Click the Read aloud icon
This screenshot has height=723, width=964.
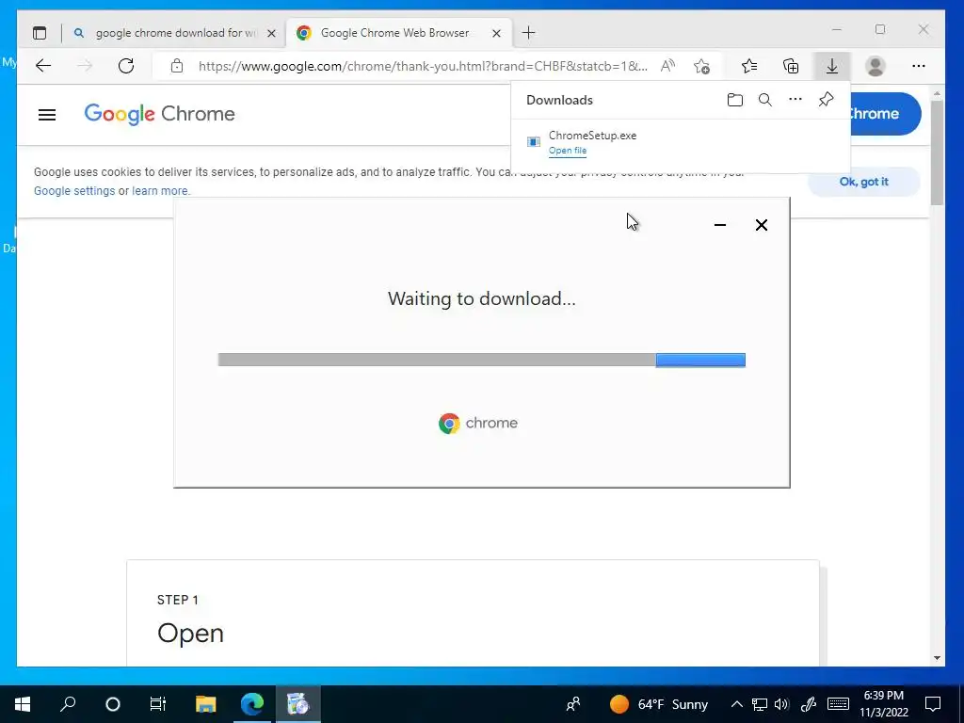[x=667, y=66]
